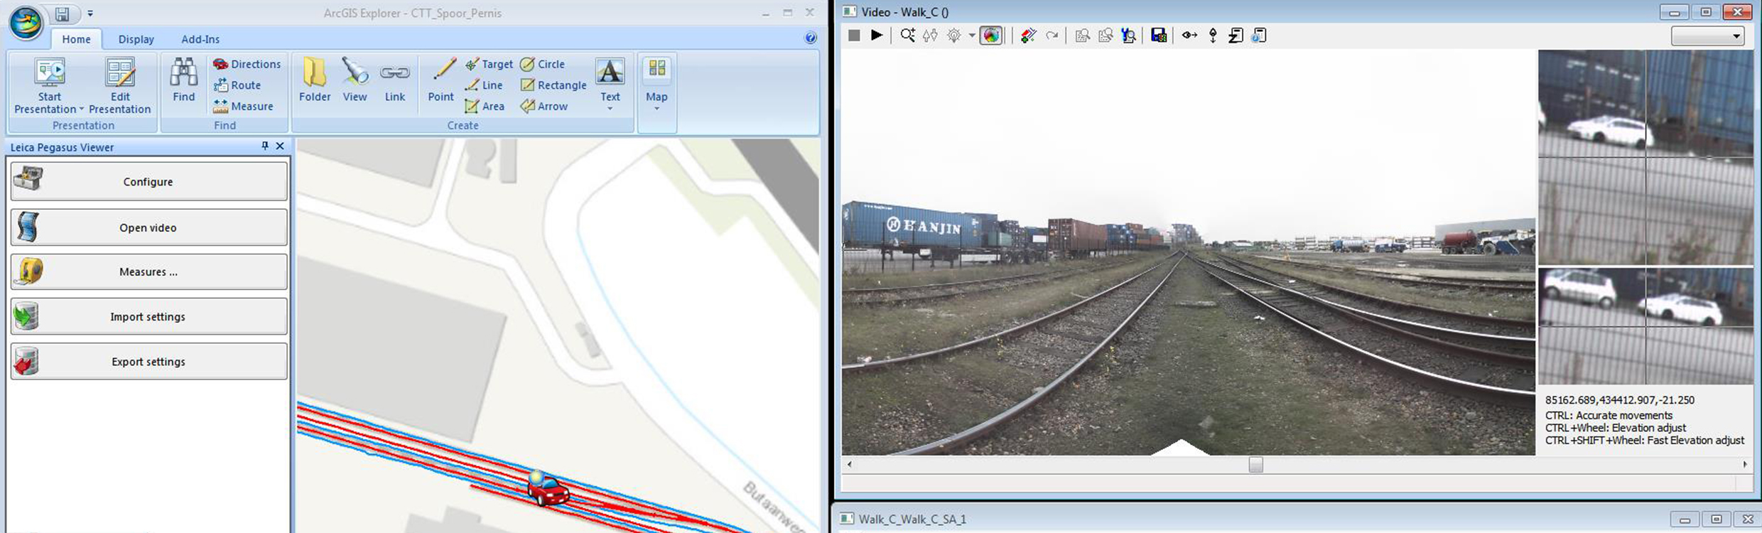The image size is (1762, 533).
Task: Expand the Text tool dropdown
Action: pos(610,109)
